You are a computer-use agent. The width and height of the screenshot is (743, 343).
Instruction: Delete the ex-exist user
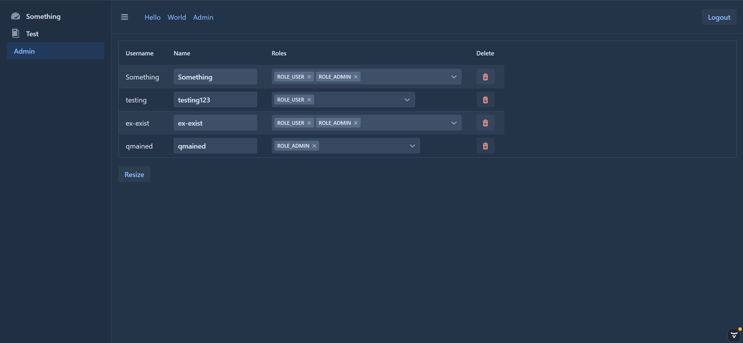click(485, 123)
